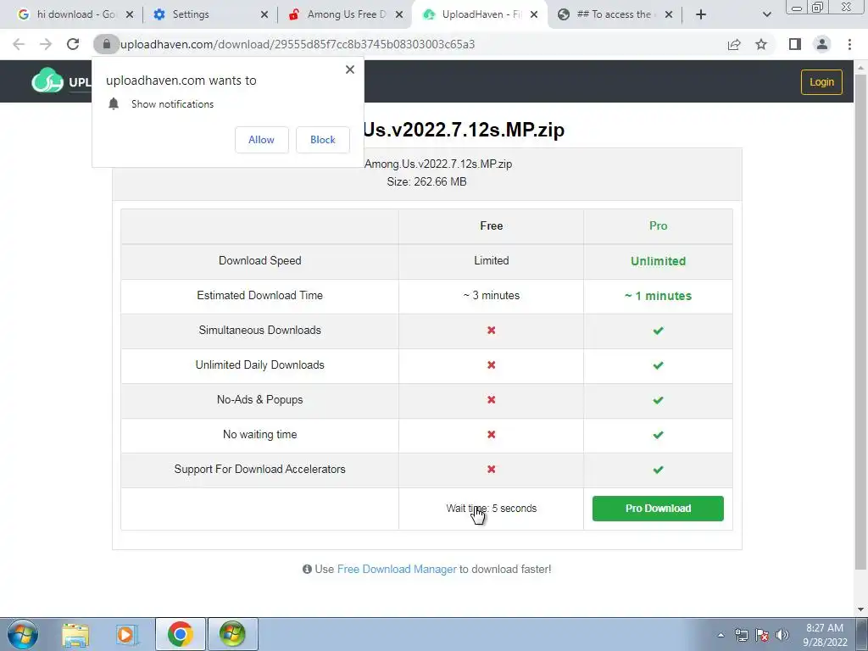Close the '## To access the' tab
The height and width of the screenshot is (651, 868).
pyautogui.click(x=669, y=14)
